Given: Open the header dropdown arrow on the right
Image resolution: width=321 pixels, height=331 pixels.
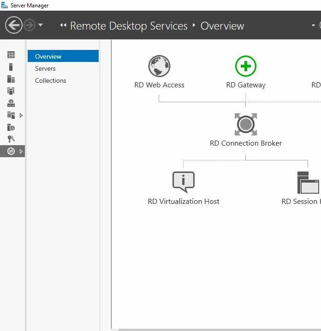Looking at the screenshot, I should point(314,25).
